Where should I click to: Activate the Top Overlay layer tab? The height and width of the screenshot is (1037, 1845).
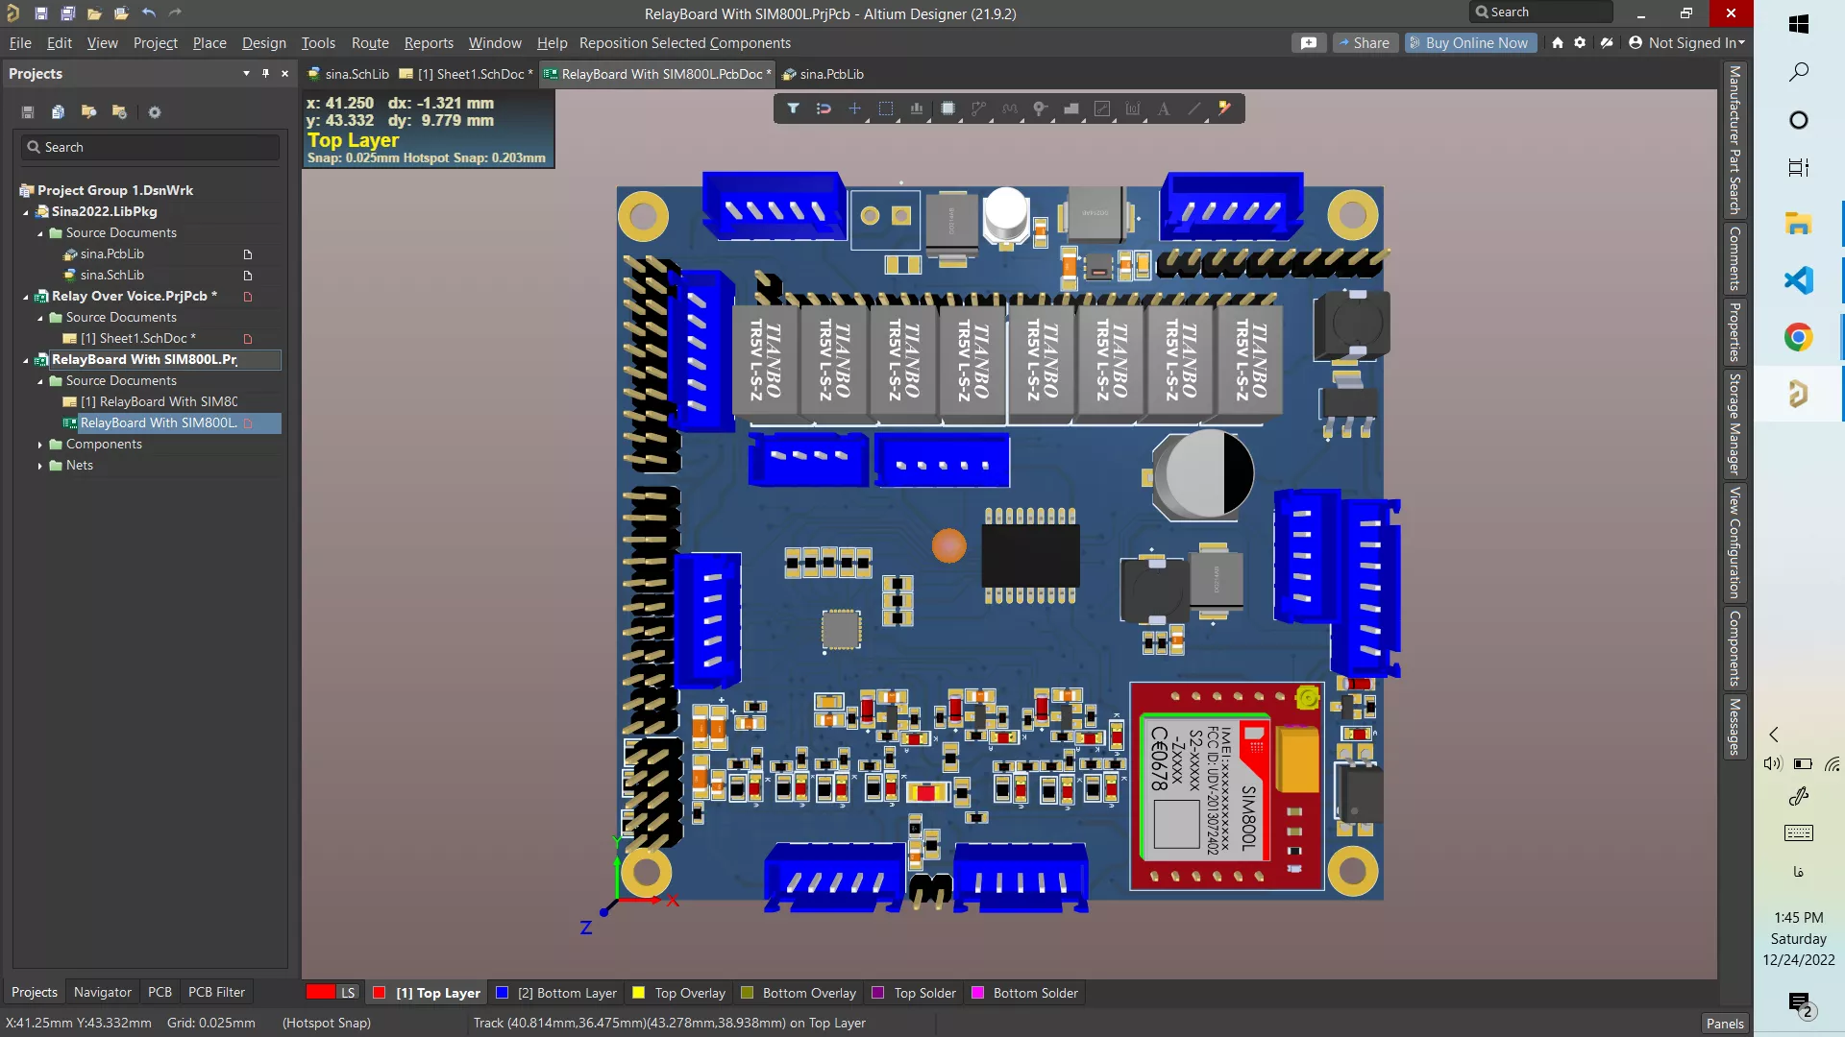coord(679,993)
